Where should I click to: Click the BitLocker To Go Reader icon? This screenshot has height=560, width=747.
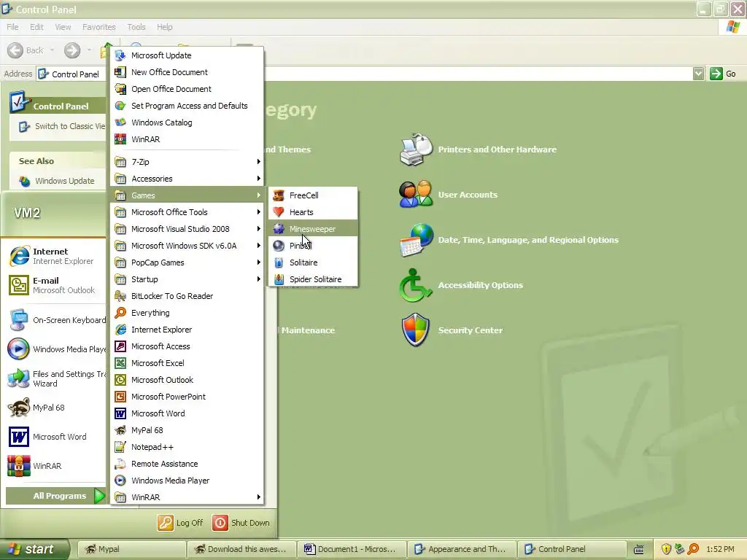point(120,296)
